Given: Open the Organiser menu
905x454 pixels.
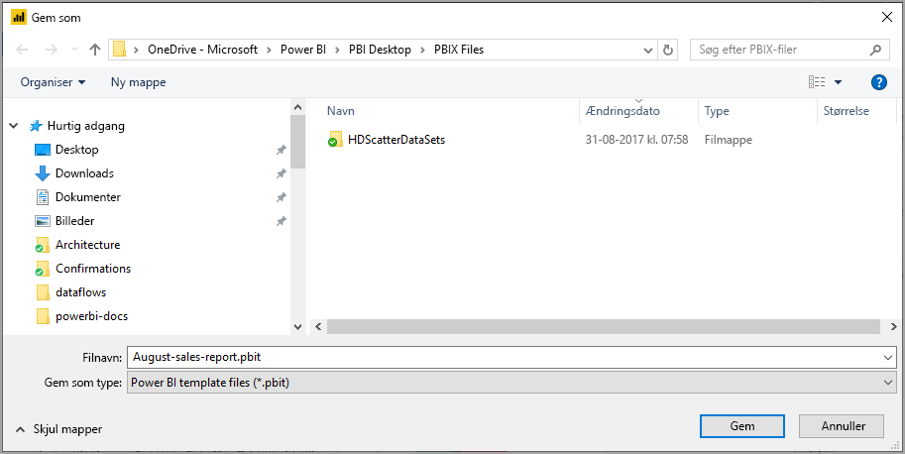Looking at the screenshot, I should click(x=54, y=82).
